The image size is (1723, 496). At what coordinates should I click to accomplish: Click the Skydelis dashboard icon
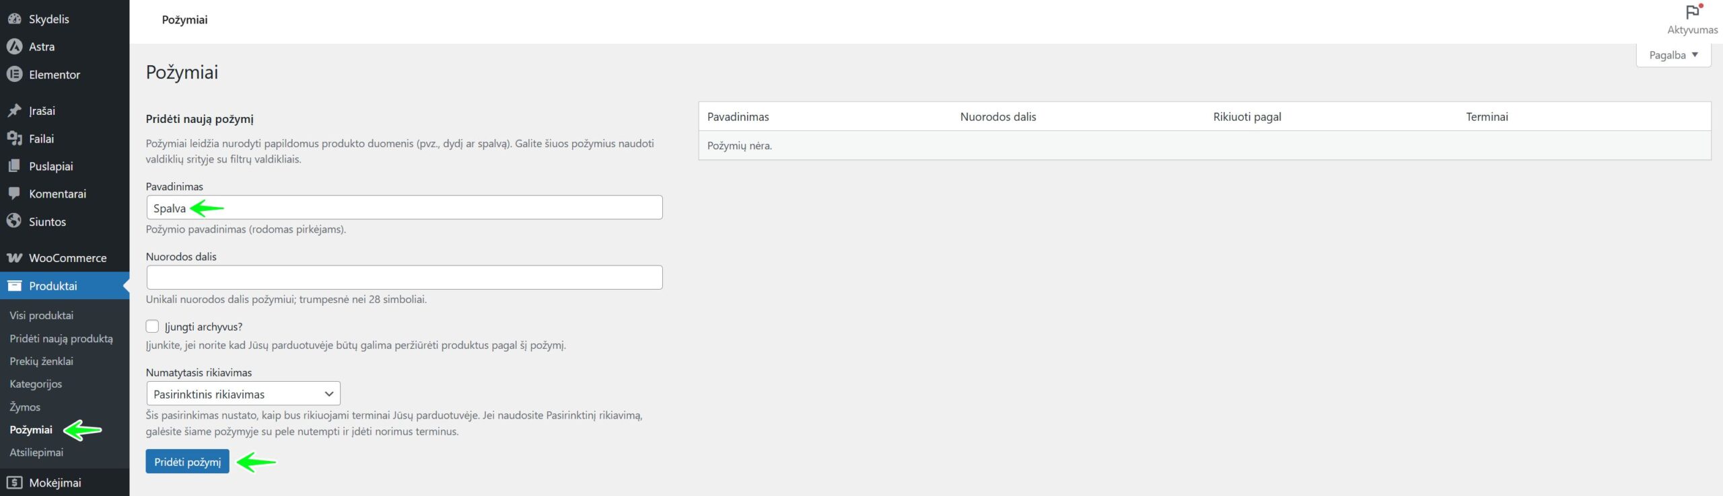tap(14, 19)
